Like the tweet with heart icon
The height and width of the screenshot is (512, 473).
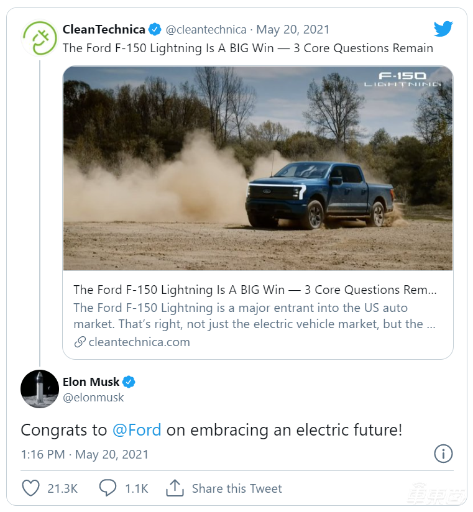click(30, 488)
